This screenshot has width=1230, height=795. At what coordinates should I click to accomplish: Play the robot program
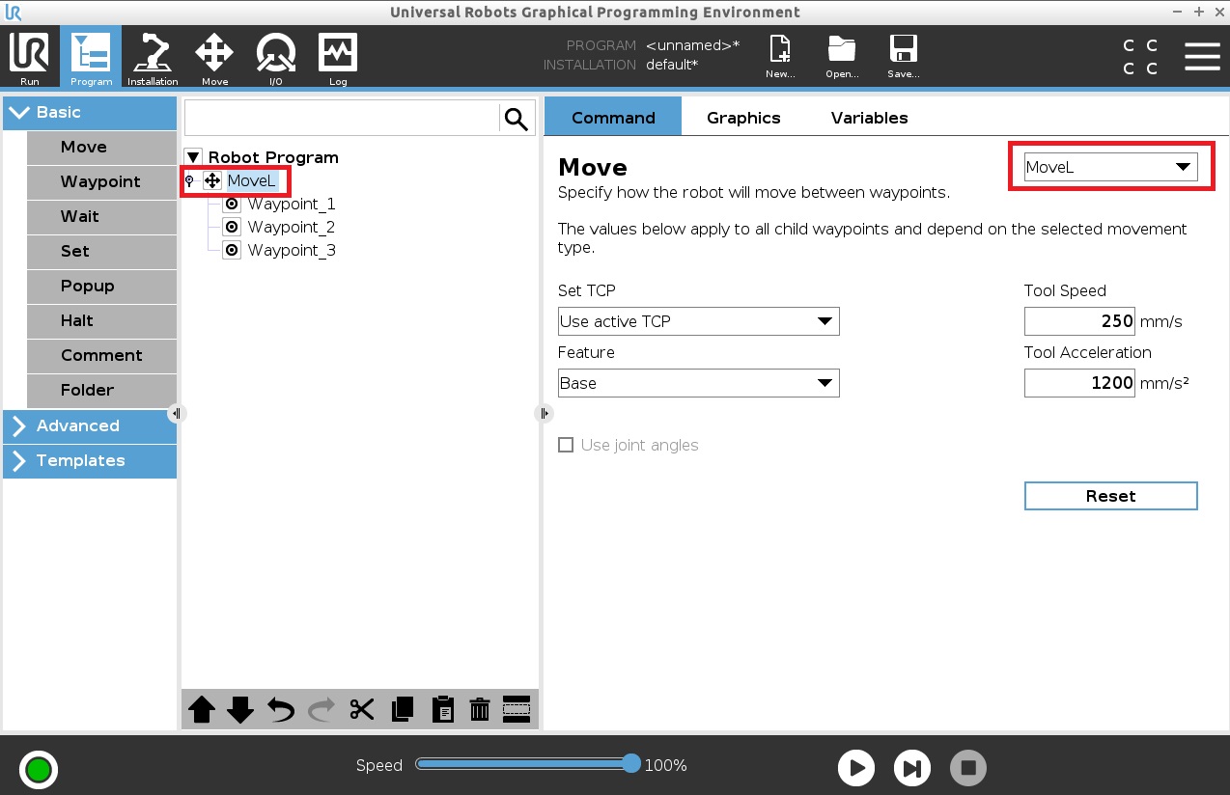click(x=855, y=768)
